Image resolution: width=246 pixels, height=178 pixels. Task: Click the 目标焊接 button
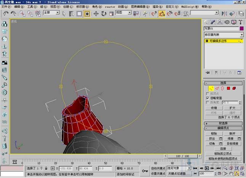click(x=232, y=143)
